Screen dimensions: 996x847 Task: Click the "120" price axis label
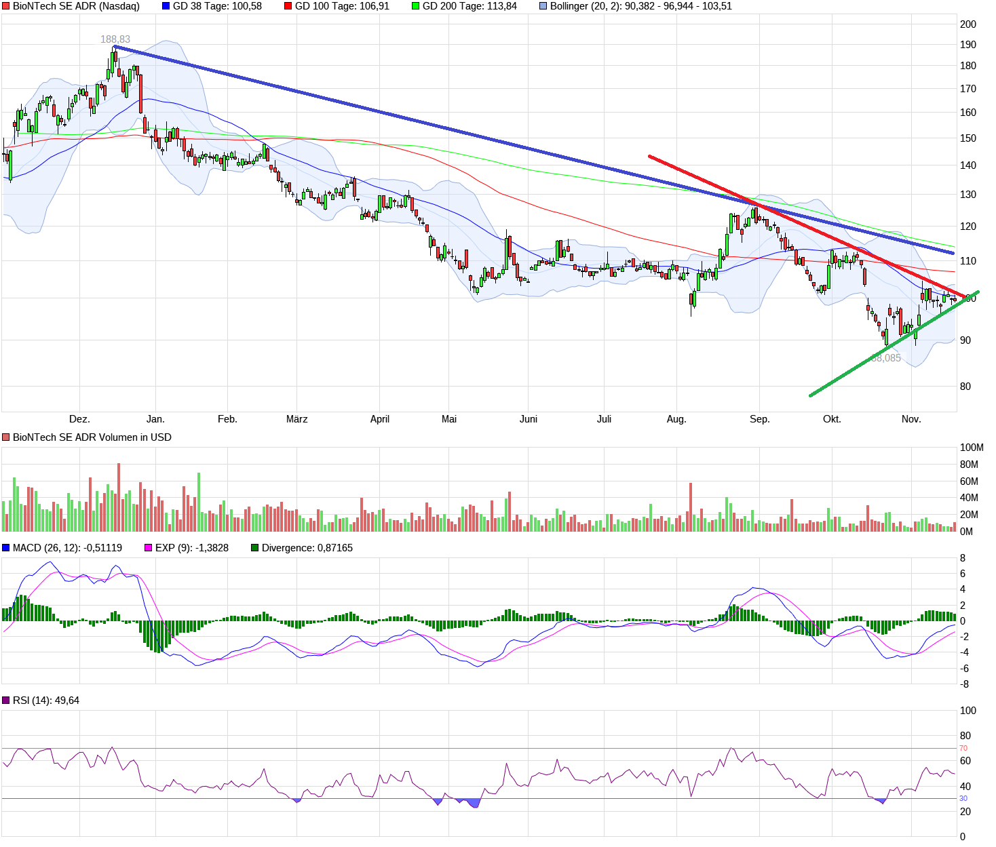coord(968,226)
